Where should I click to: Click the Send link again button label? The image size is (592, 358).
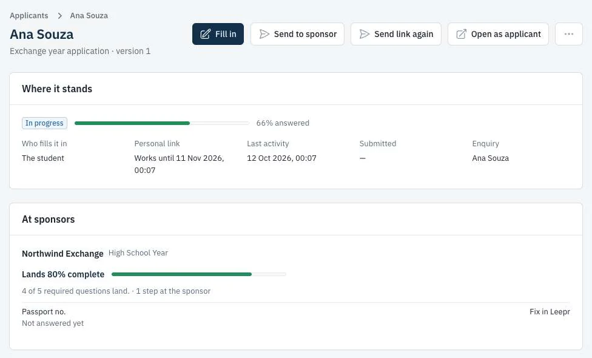403,34
